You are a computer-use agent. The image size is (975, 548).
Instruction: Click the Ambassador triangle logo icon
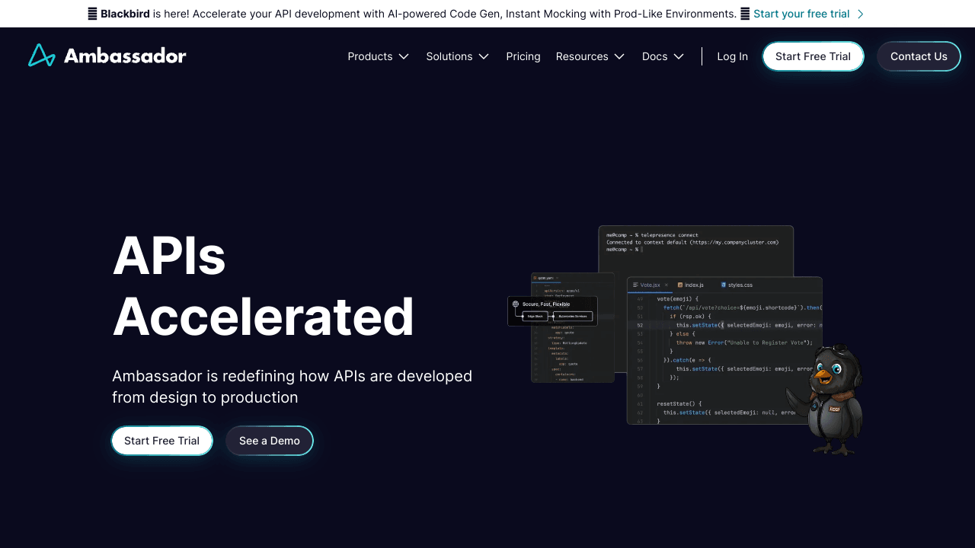(41, 56)
